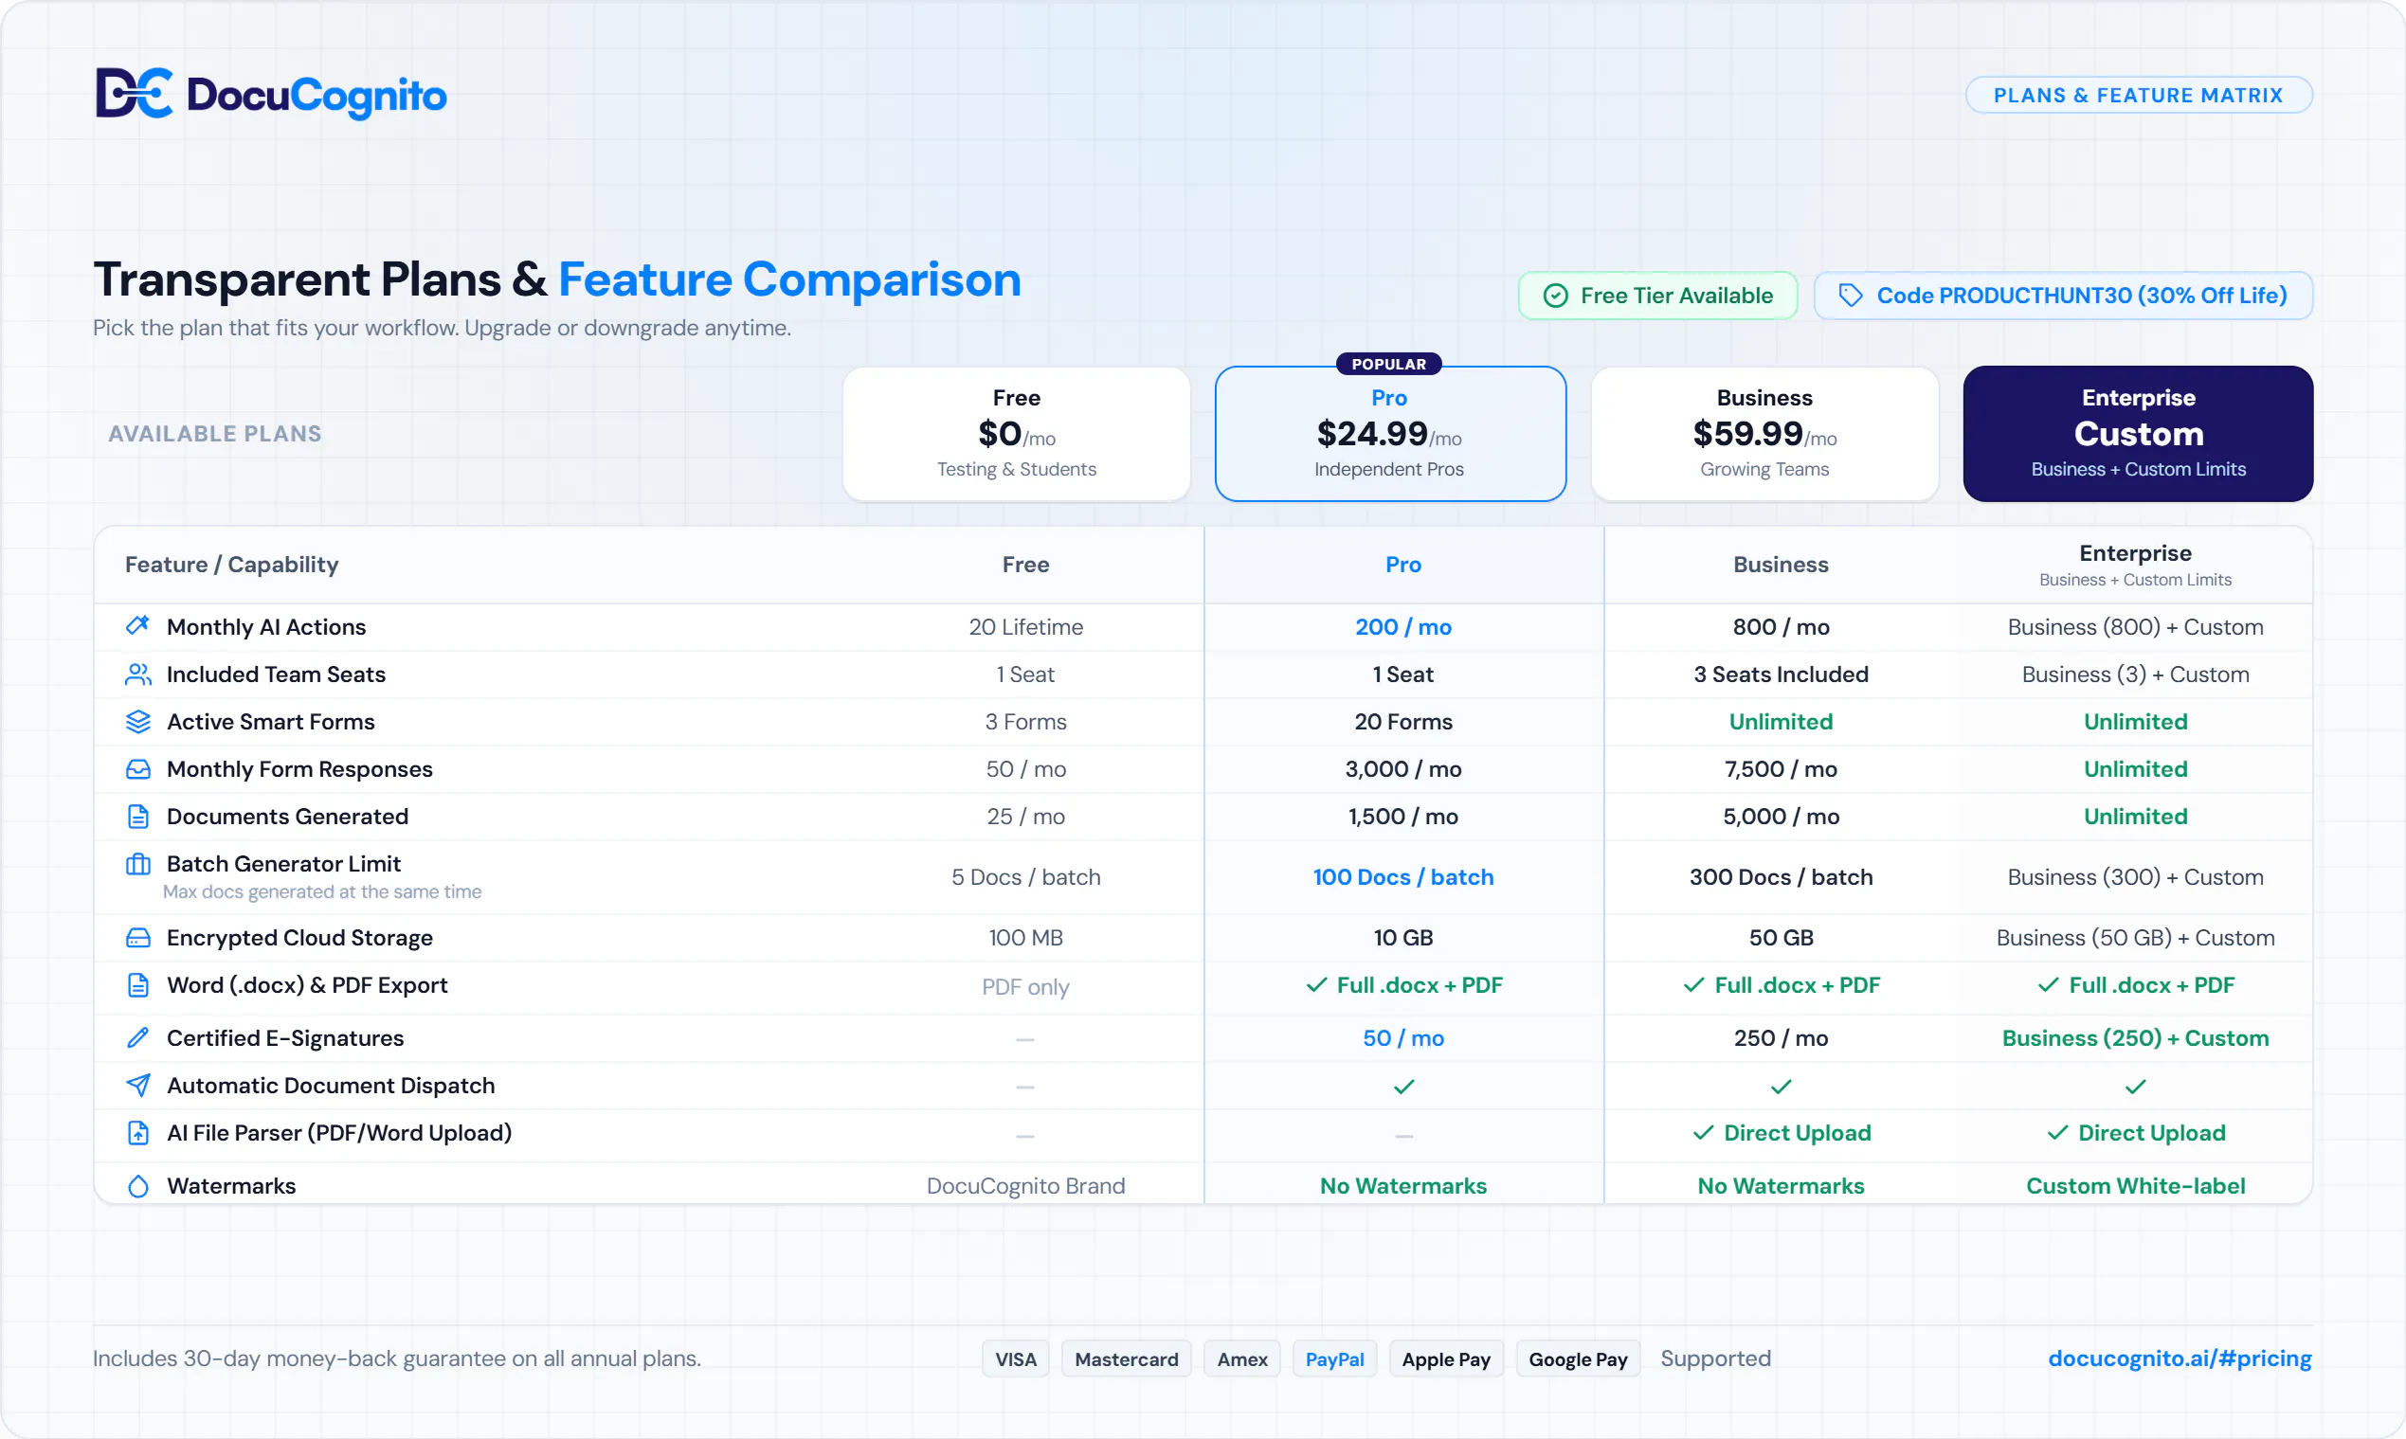Click the Automatic Document Dispatch send icon
This screenshot has width=2406, height=1439.
(x=137, y=1085)
